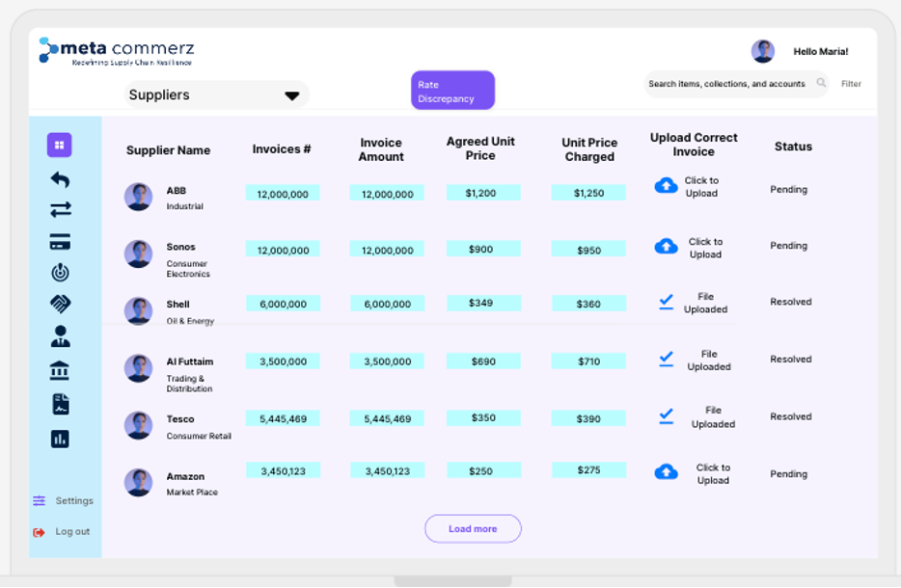Open the handshake sidebar icon

click(x=61, y=304)
